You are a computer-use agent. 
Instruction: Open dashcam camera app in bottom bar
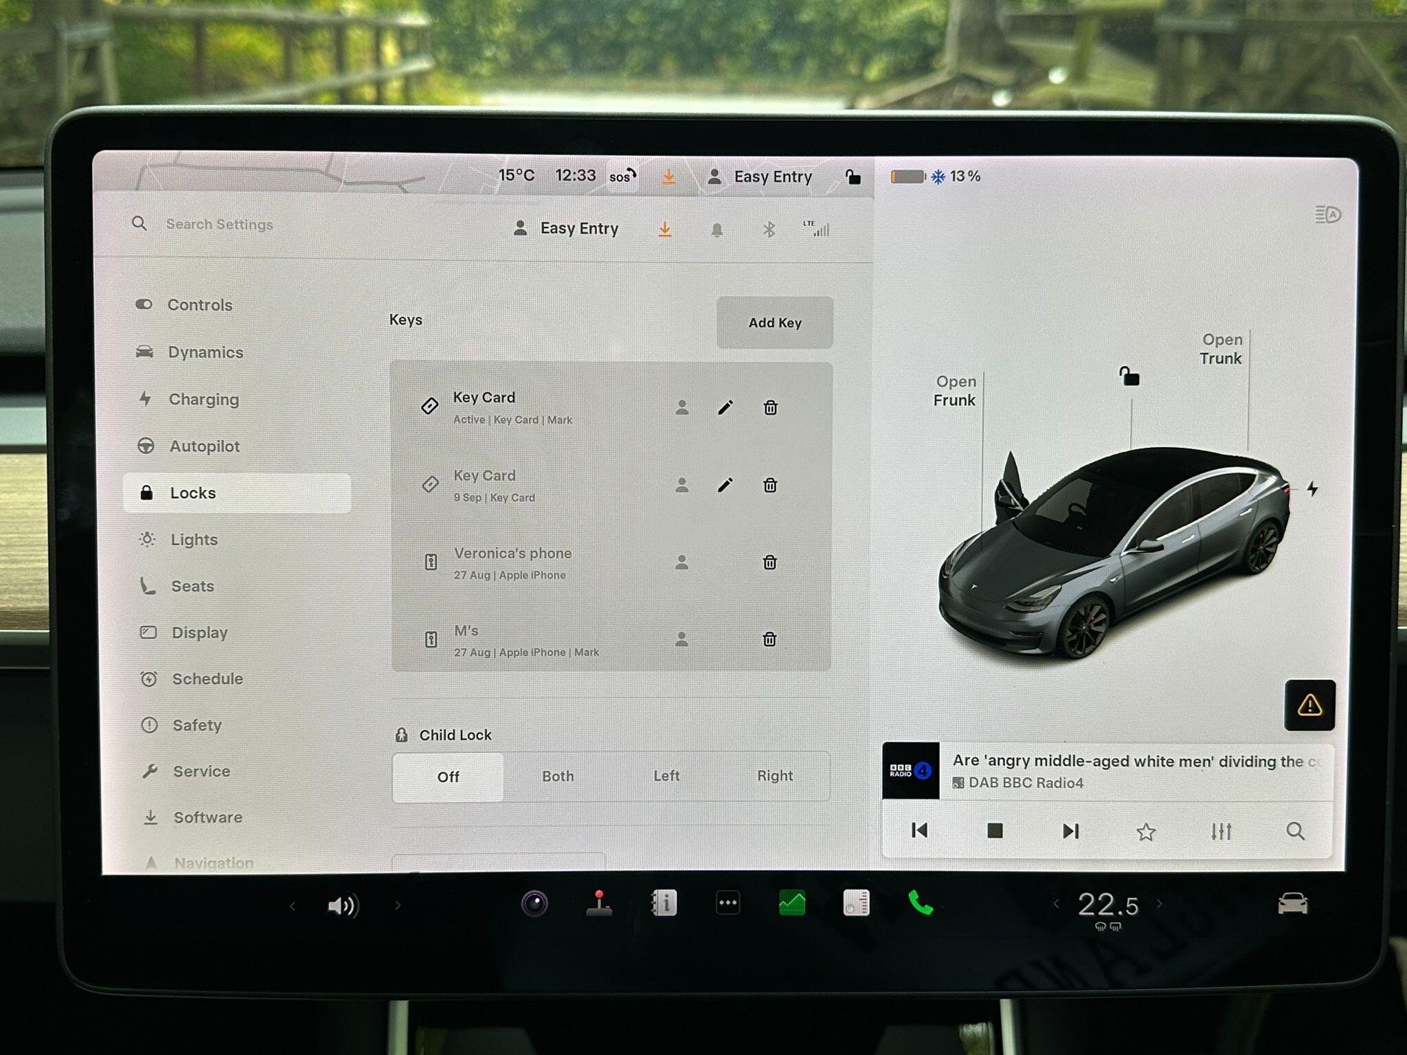[x=534, y=904]
